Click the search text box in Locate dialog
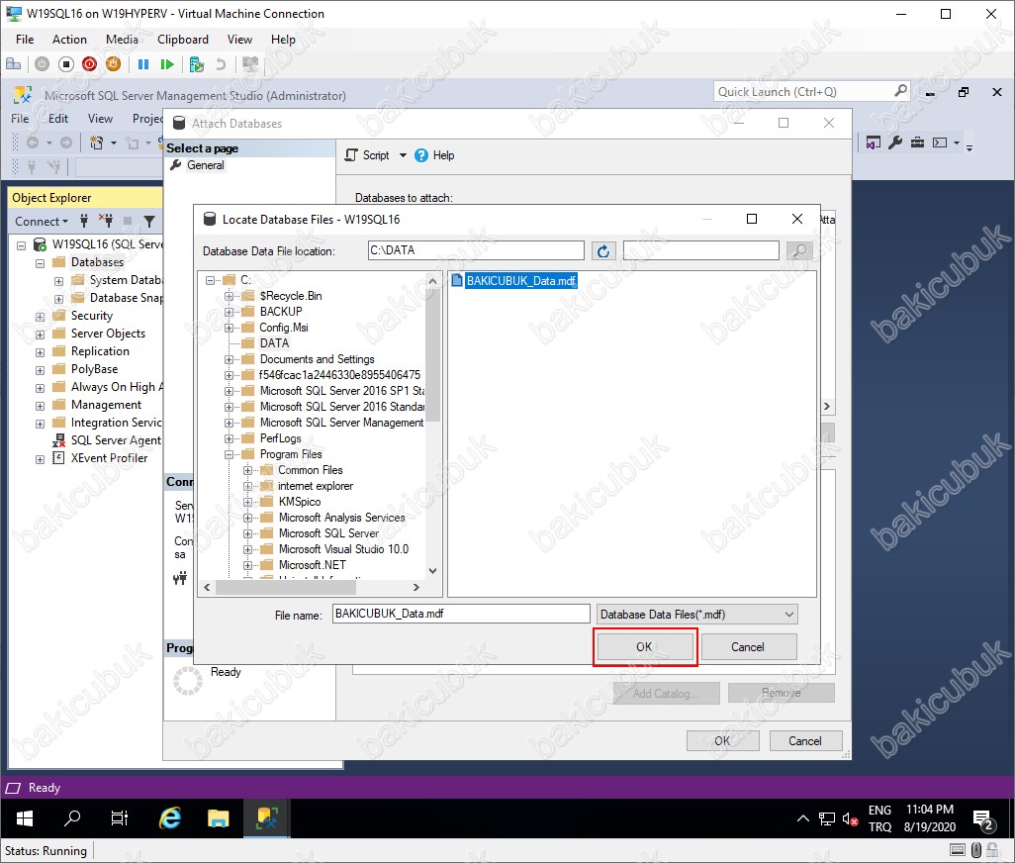1015x863 pixels. [701, 250]
